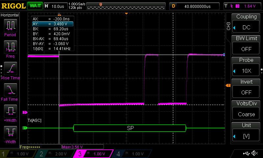Select the Freq measurement icon
Image resolution: width=263 pixels, height=158 pixels.
[11, 47]
